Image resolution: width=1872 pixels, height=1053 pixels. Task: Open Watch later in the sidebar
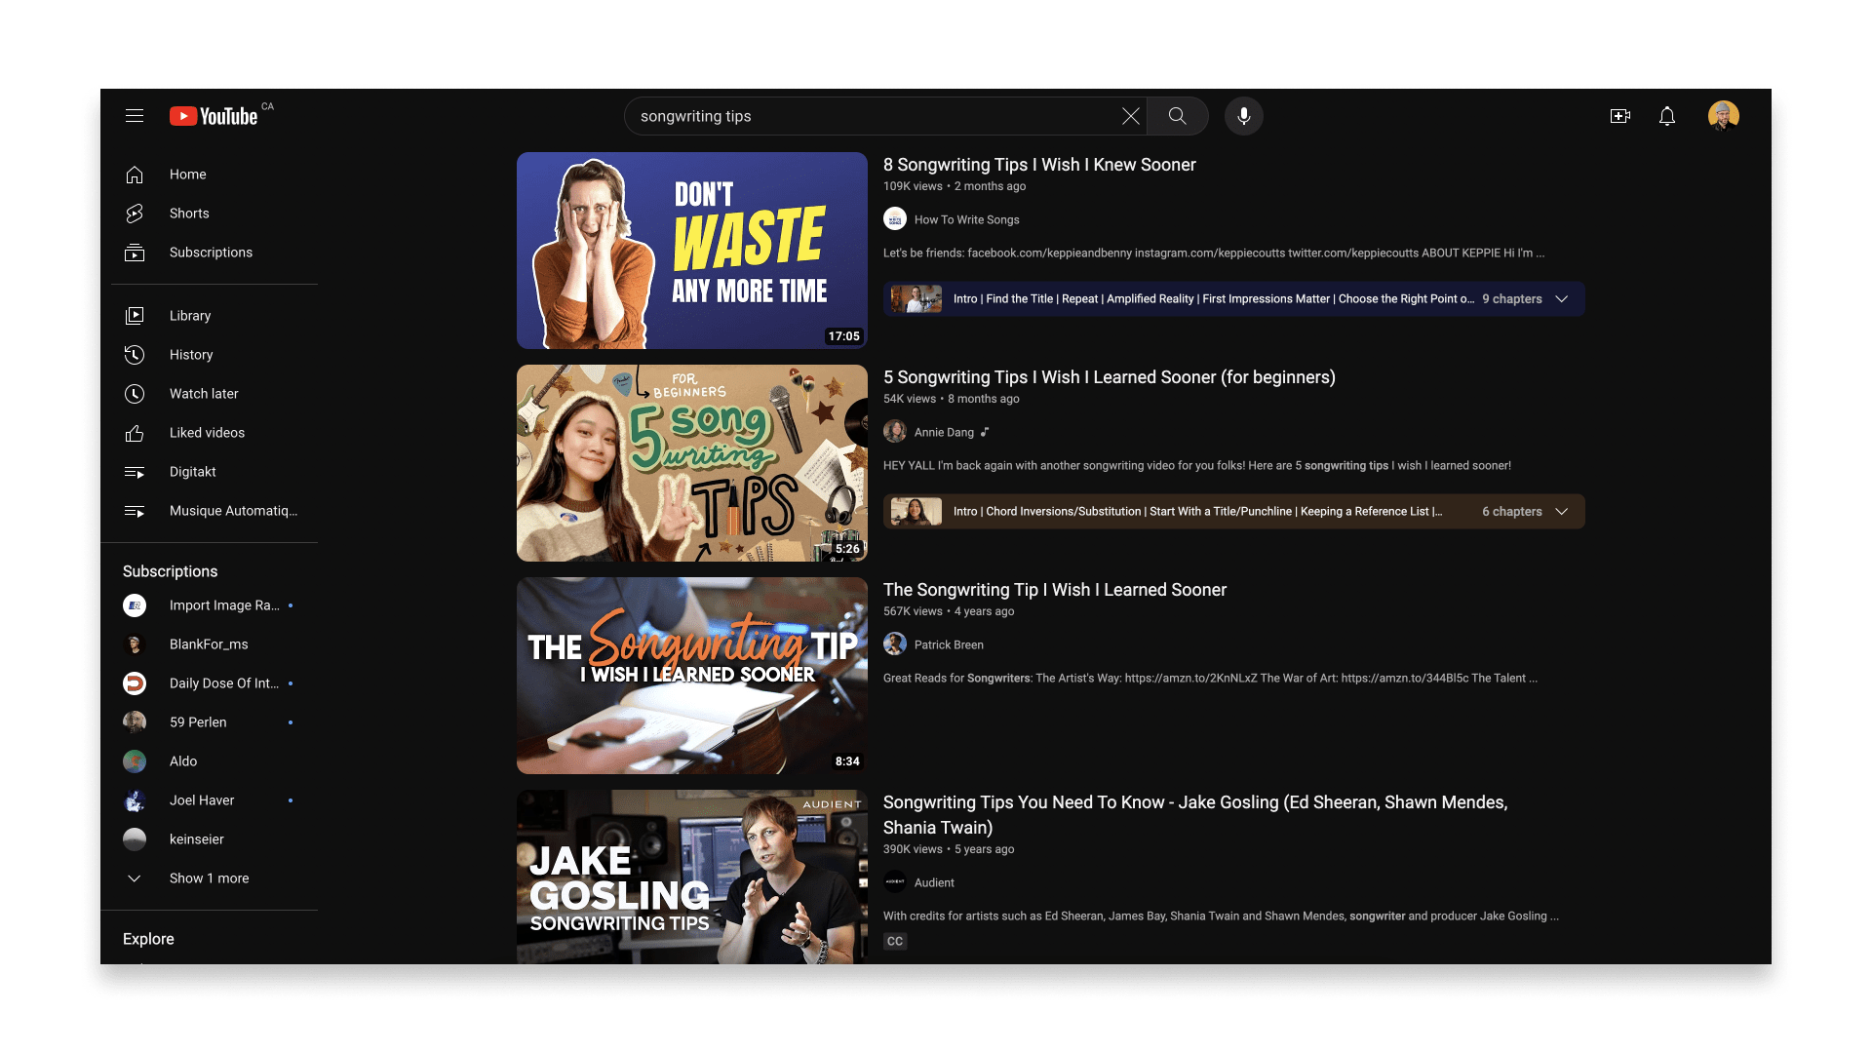[x=204, y=394]
